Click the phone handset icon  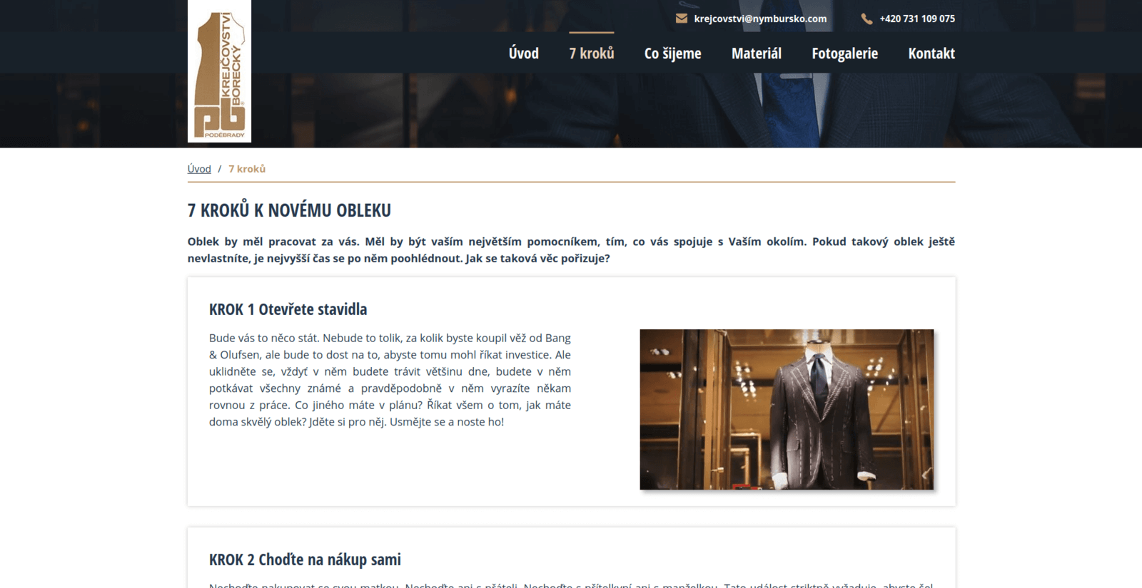(866, 19)
